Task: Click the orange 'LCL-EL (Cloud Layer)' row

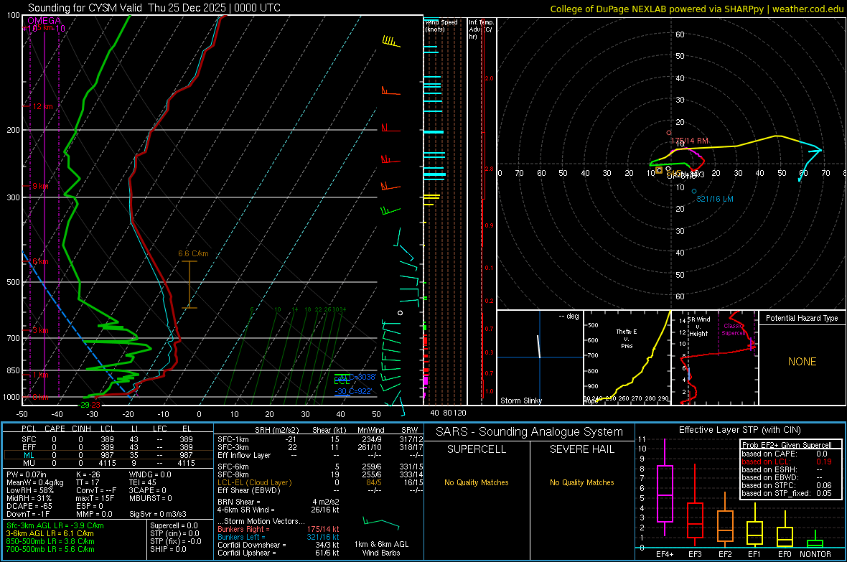Action: pyautogui.click(x=320, y=482)
